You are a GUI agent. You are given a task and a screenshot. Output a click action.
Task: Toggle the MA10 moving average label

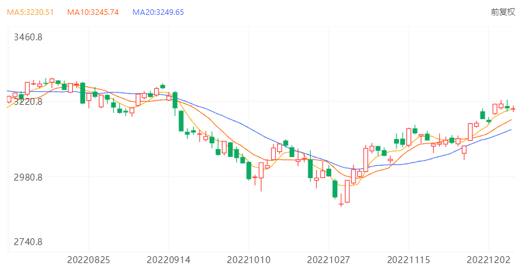pyautogui.click(x=93, y=12)
